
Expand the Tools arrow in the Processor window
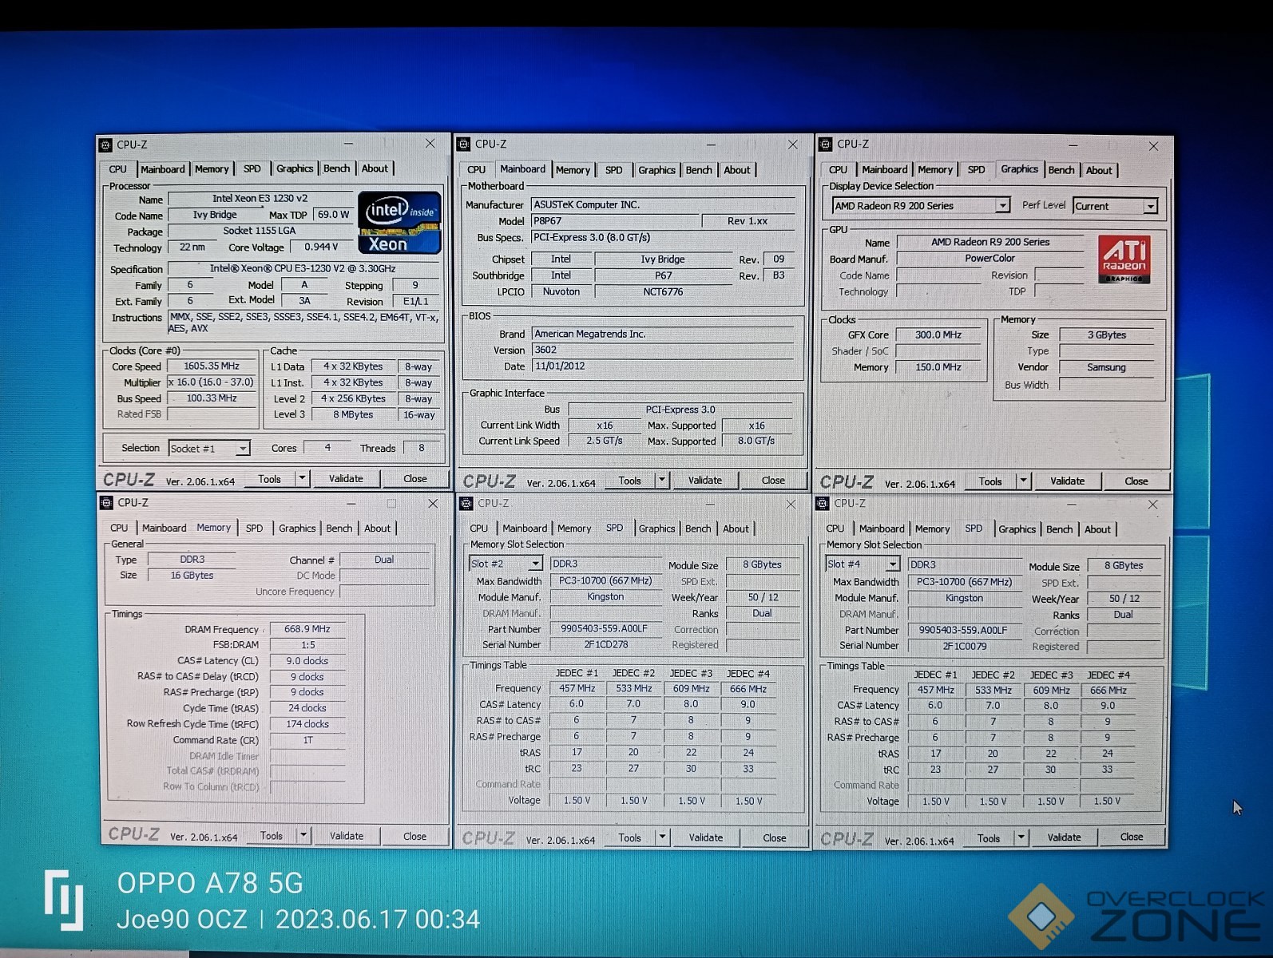(x=303, y=478)
